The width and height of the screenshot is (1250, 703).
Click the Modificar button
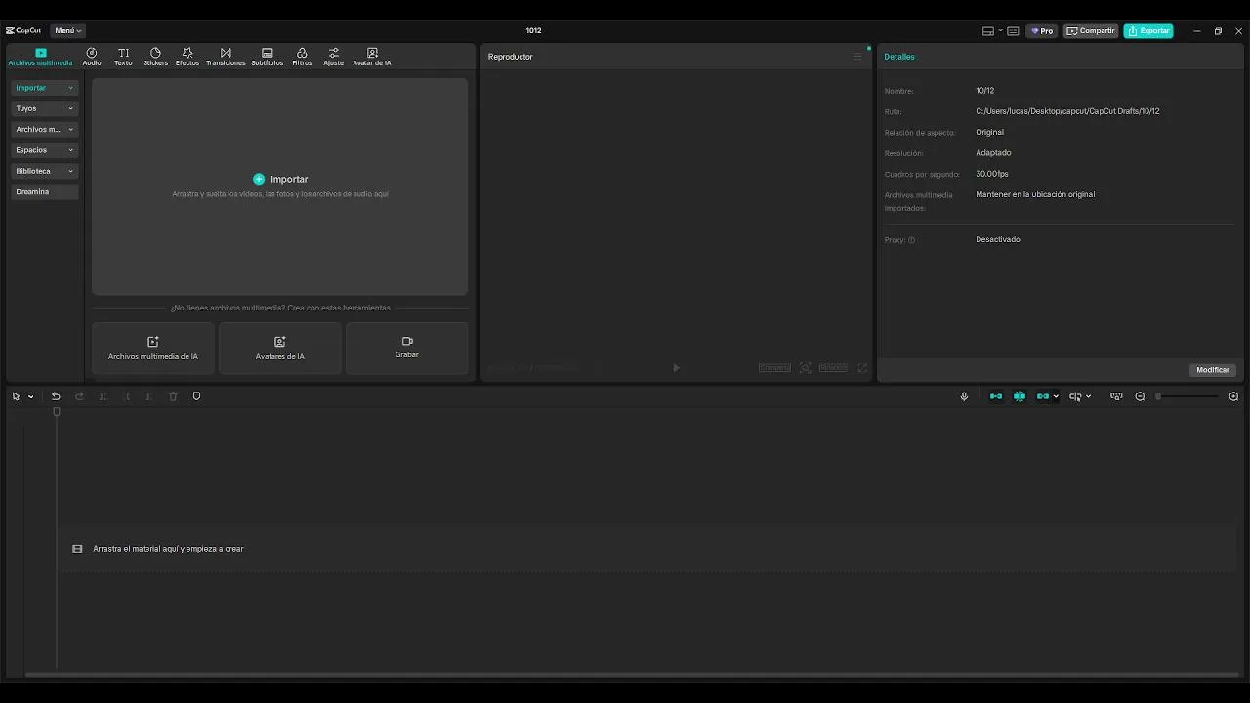coord(1213,370)
